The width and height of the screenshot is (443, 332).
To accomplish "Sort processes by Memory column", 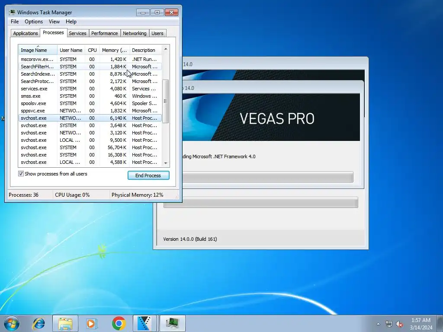I will coord(114,50).
